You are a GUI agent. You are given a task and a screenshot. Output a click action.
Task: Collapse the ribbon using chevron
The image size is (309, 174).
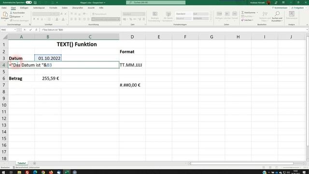[307, 25]
